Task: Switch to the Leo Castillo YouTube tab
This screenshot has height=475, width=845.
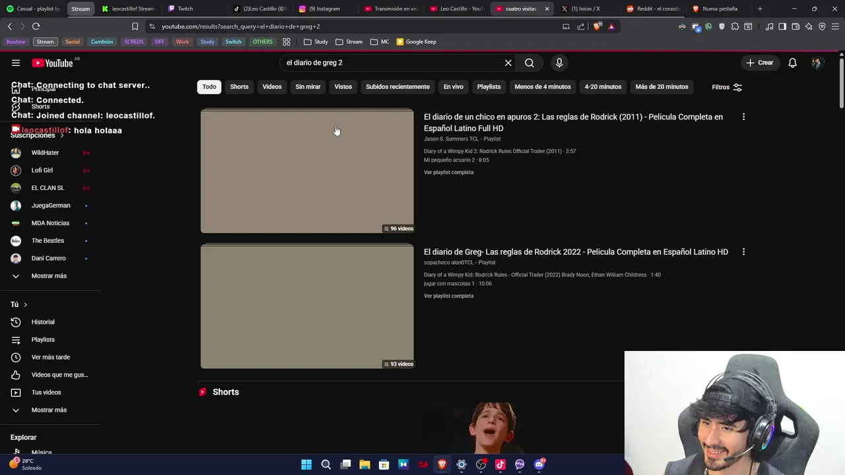Action: point(457,9)
